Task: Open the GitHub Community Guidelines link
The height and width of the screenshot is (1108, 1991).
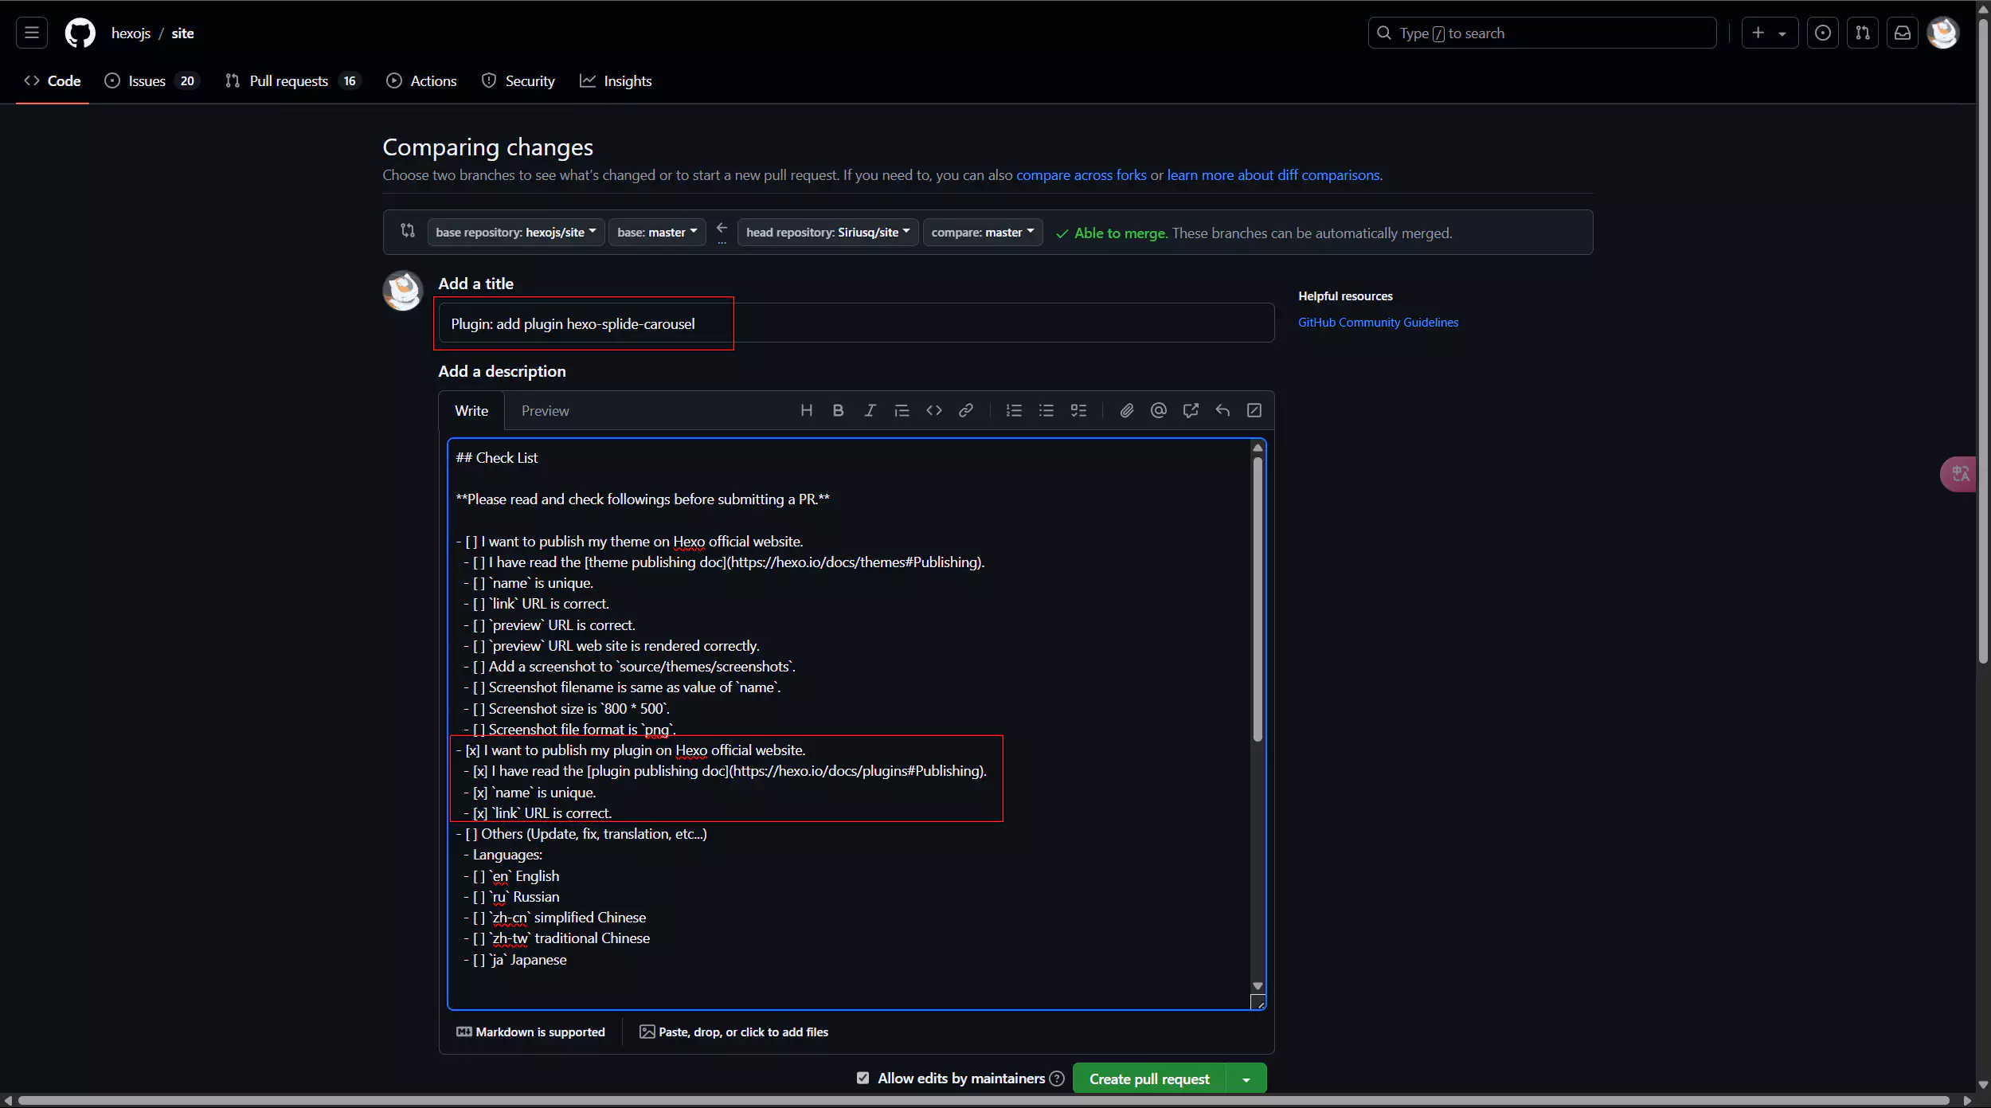Action: 1378,322
